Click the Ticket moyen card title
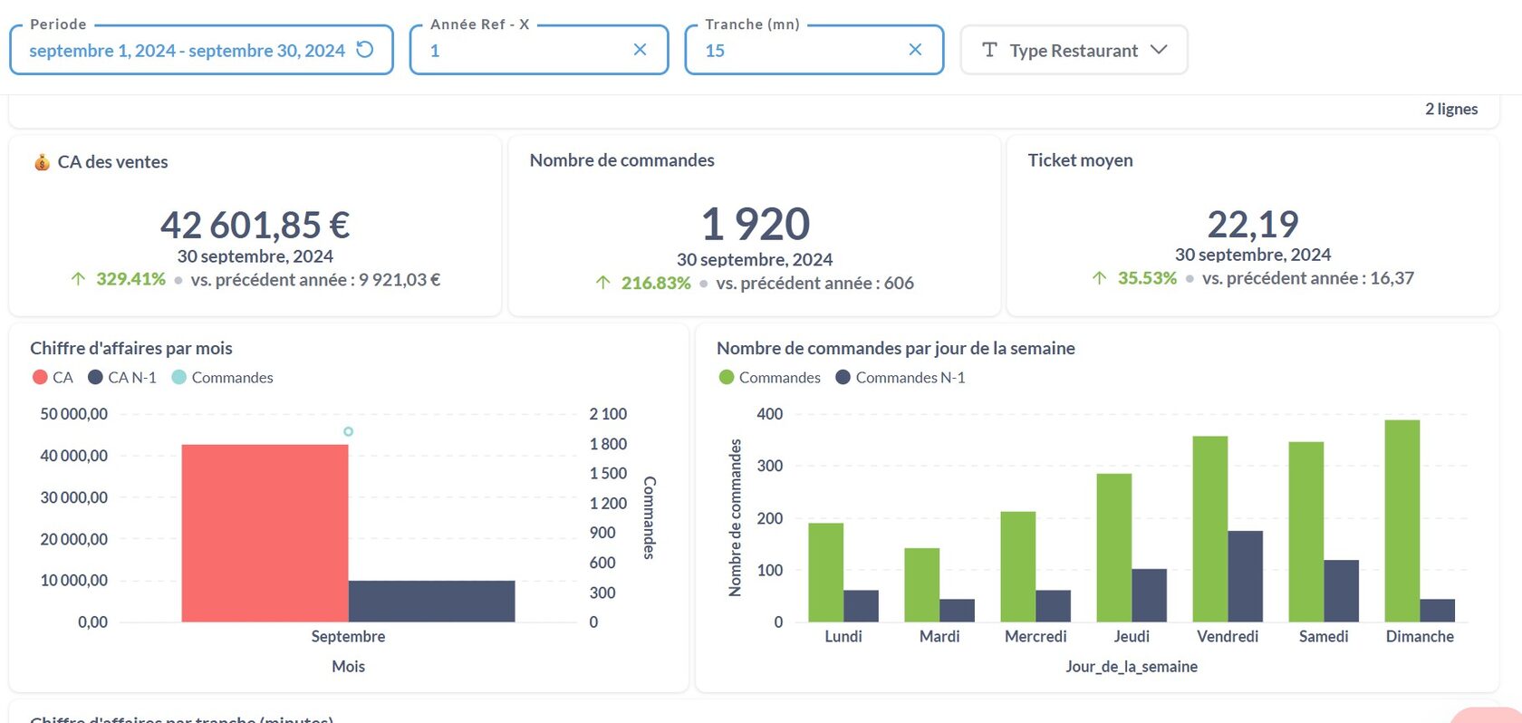The height and width of the screenshot is (723, 1522). coord(1080,160)
